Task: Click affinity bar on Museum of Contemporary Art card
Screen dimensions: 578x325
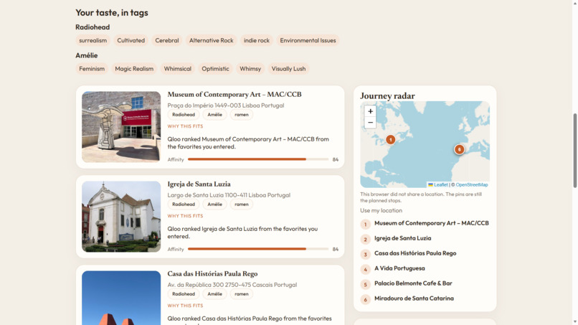Action: click(x=258, y=159)
